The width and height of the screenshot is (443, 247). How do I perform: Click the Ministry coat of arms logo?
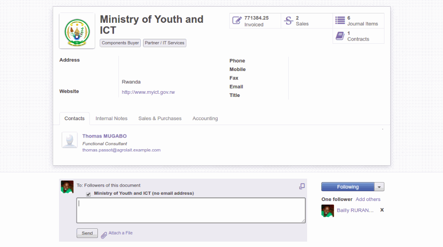tap(77, 31)
